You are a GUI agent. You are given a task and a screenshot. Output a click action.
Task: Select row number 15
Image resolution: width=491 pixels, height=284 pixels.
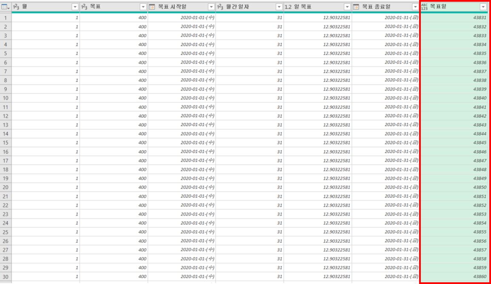[x=6, y=142]
